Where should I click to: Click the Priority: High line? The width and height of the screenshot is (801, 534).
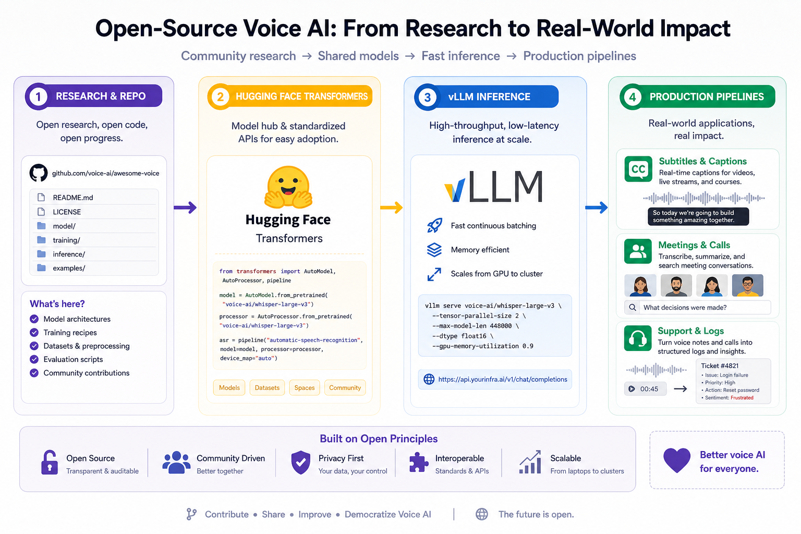(x=719, y=382)
